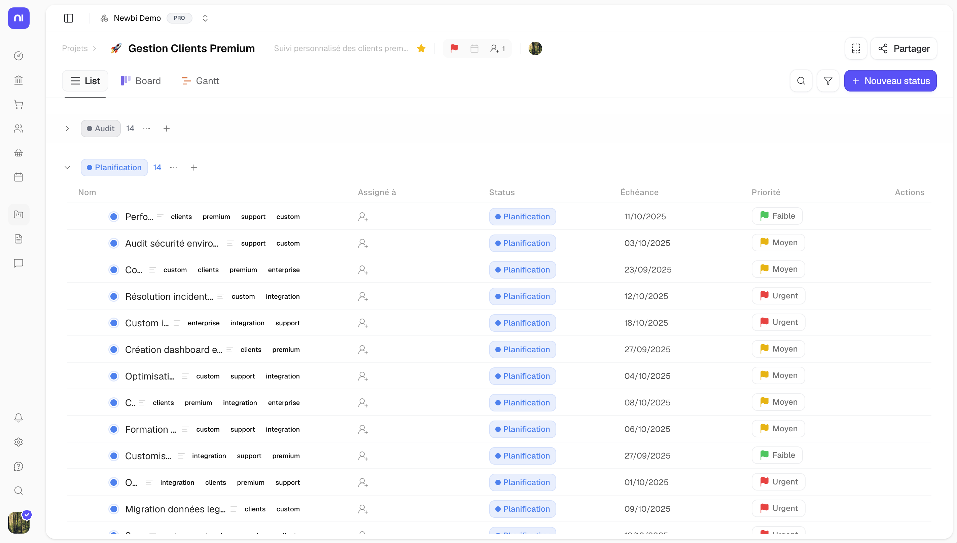Toggle status circle of Migration données task
957x543 pixels.
click(114, 509)
